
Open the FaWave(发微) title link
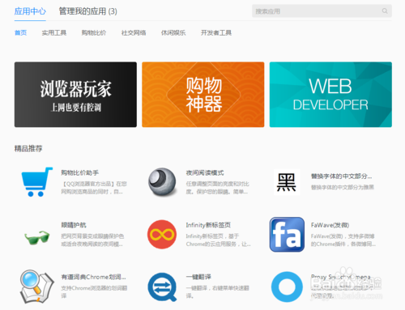pyautogui.click(x=330, y=225)
